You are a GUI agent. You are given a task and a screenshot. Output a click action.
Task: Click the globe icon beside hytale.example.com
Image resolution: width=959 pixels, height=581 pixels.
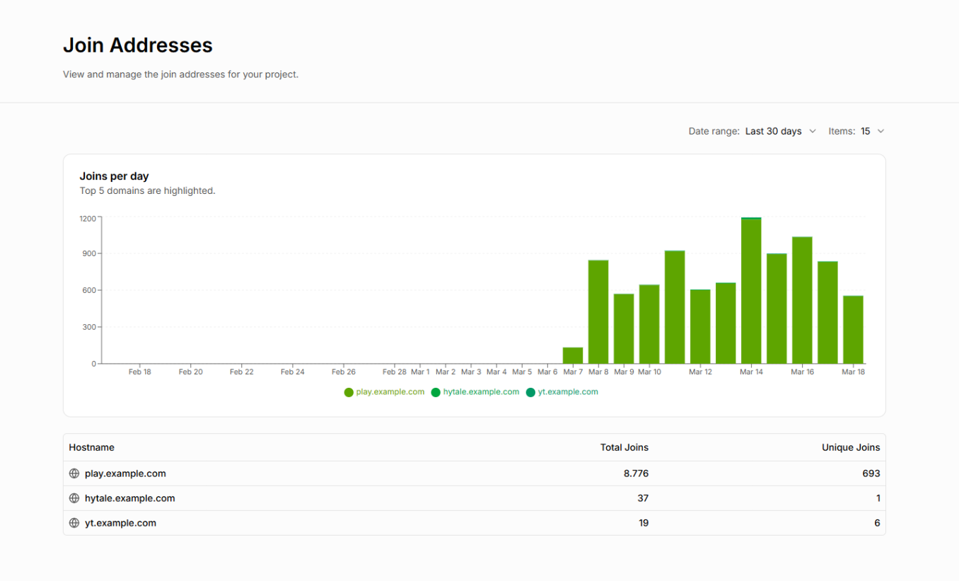coord(74,498)
